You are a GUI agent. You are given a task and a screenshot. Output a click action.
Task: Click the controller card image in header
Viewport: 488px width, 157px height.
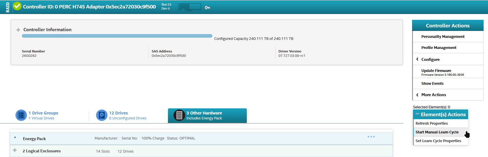point(190,7)
